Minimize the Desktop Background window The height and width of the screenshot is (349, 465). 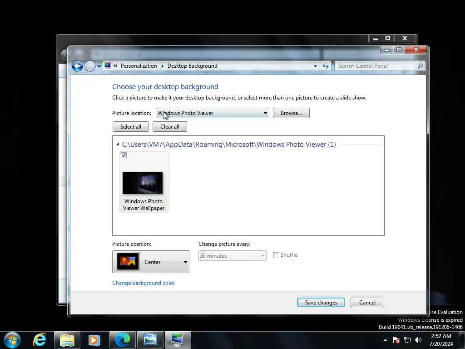click(x=387, y=50)
